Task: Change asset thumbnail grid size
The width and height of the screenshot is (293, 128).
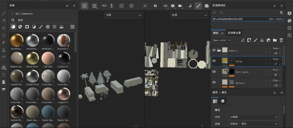Action: click(72, 27)
